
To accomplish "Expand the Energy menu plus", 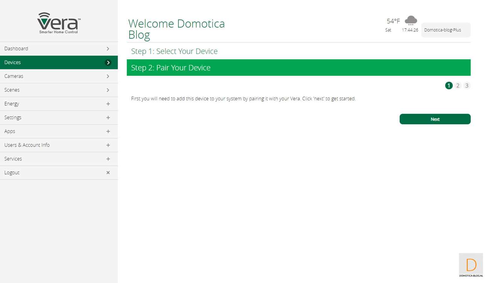I will tap(108, 104).
